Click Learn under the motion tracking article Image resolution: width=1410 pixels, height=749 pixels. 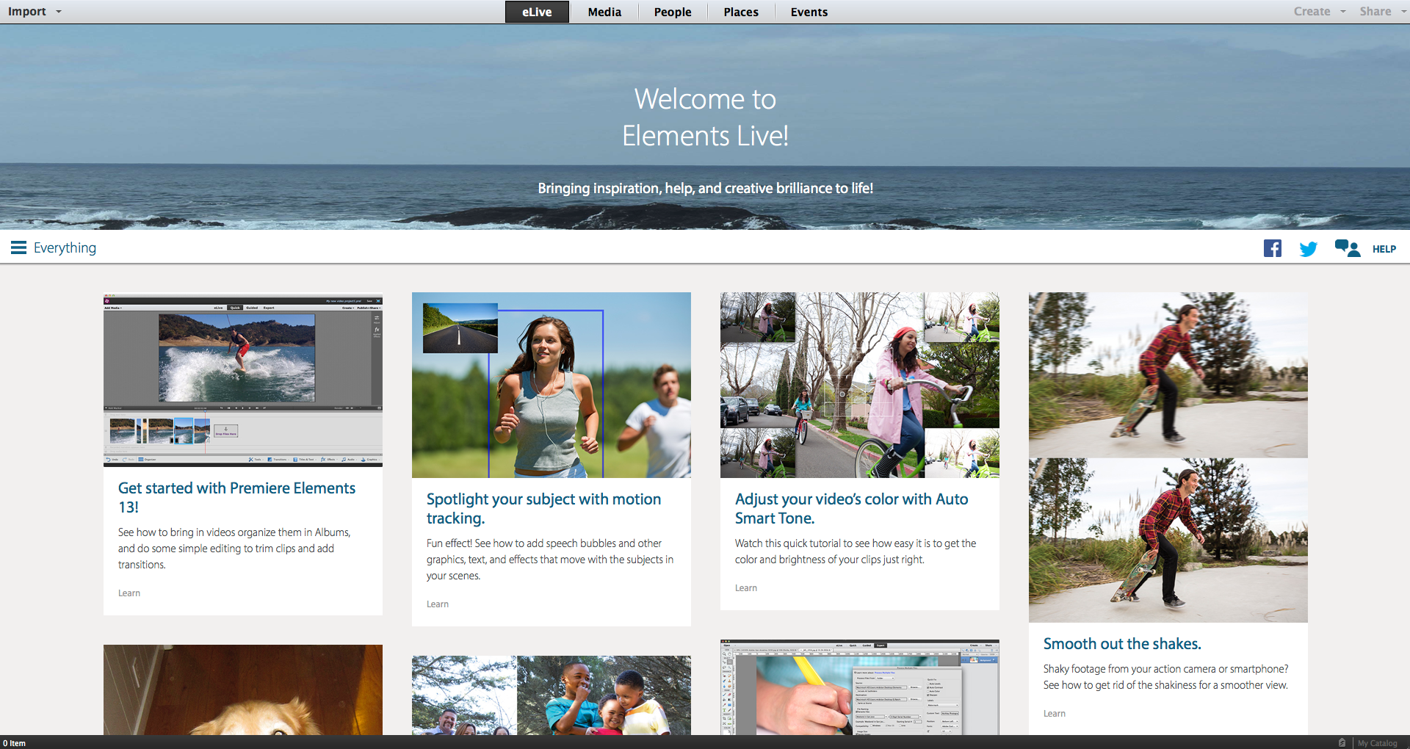coord(438,604)
